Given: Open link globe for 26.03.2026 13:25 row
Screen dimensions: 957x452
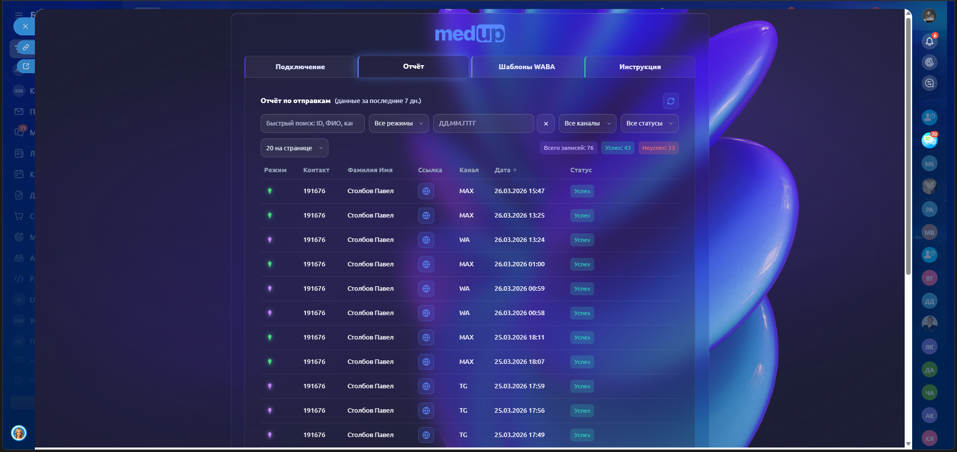Looking at the screenshot, I should (426, 216).
